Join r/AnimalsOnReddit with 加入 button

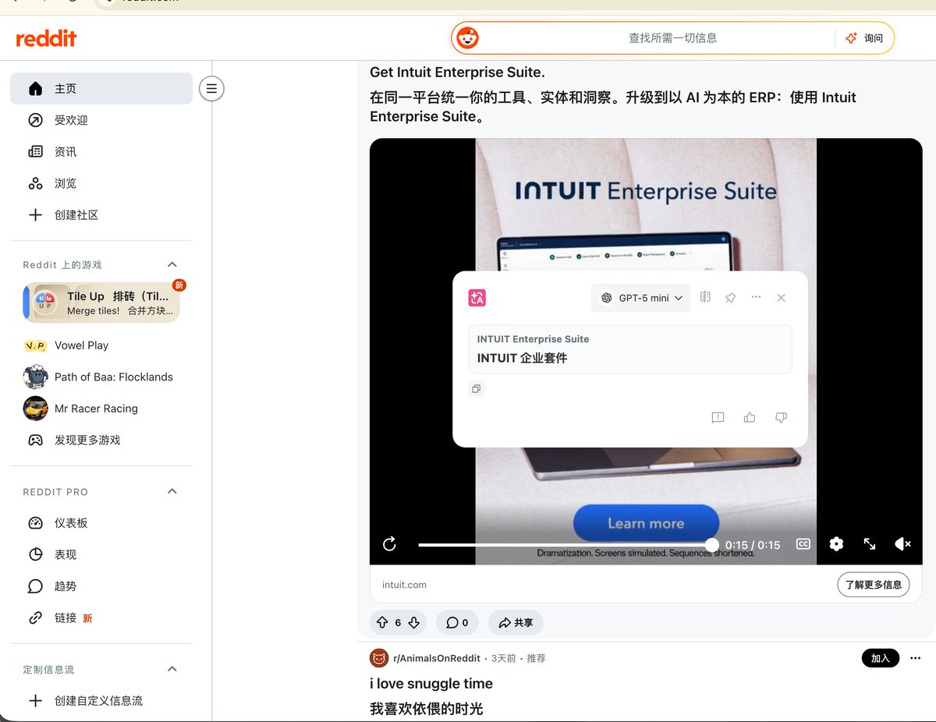tap(881, 658)
